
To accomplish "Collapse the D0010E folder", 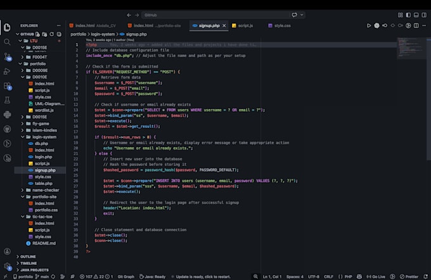I will pos(40,77).
